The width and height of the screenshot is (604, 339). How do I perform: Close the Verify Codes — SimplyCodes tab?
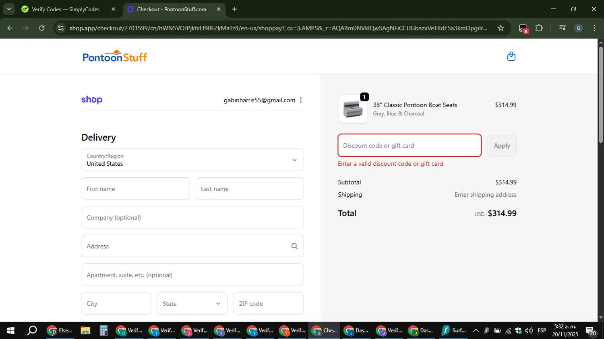[113, 9]
